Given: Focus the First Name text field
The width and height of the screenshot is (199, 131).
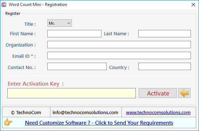Looking at the screenshot, I should coord(74,34).
